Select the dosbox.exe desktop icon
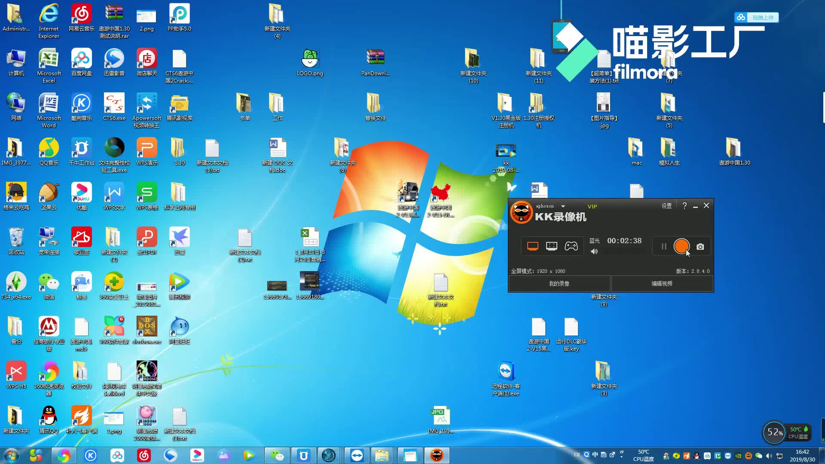This screenshot has height=464, width=825. pyautogui.click(x=147, y=330)
